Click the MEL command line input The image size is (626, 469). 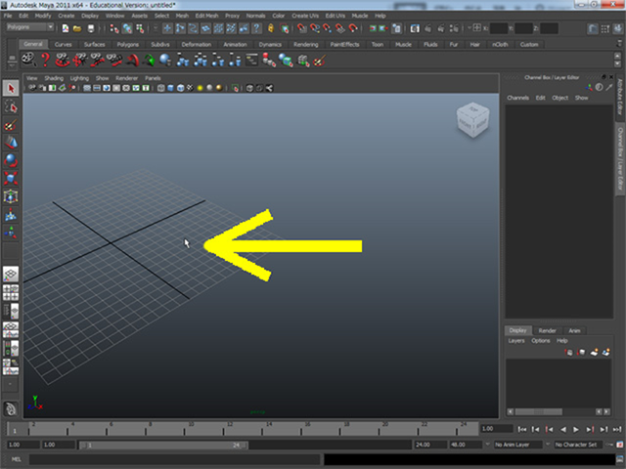pyautogui.click(x=174, y=459)
